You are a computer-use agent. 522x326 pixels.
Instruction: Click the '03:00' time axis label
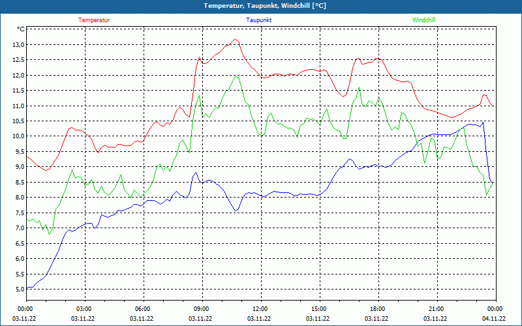(x=85, y=309)
